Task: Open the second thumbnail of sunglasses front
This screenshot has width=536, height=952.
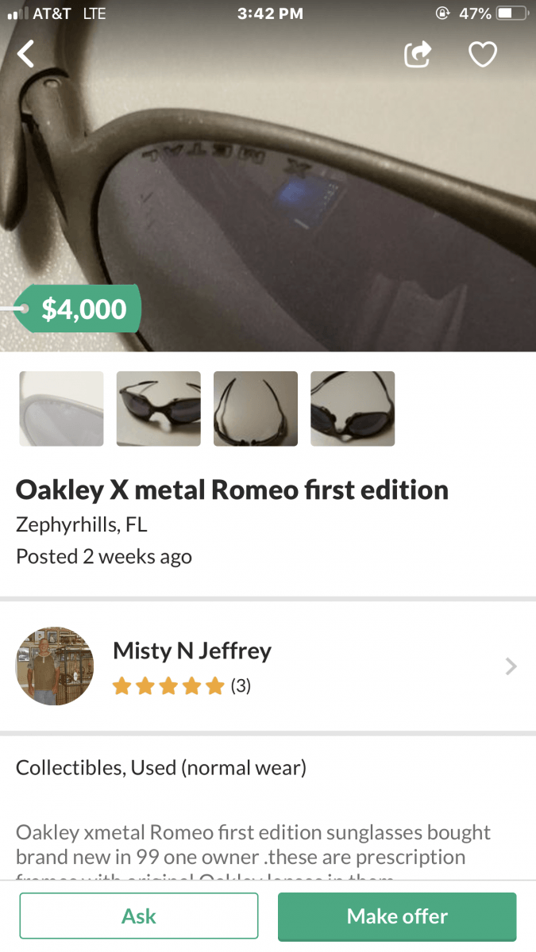Action: click(158, 409)
